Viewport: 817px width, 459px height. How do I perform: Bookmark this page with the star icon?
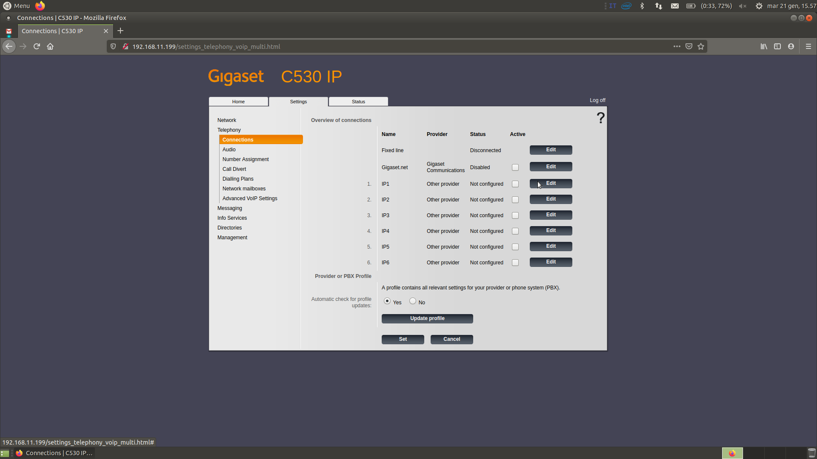[701, 46]
